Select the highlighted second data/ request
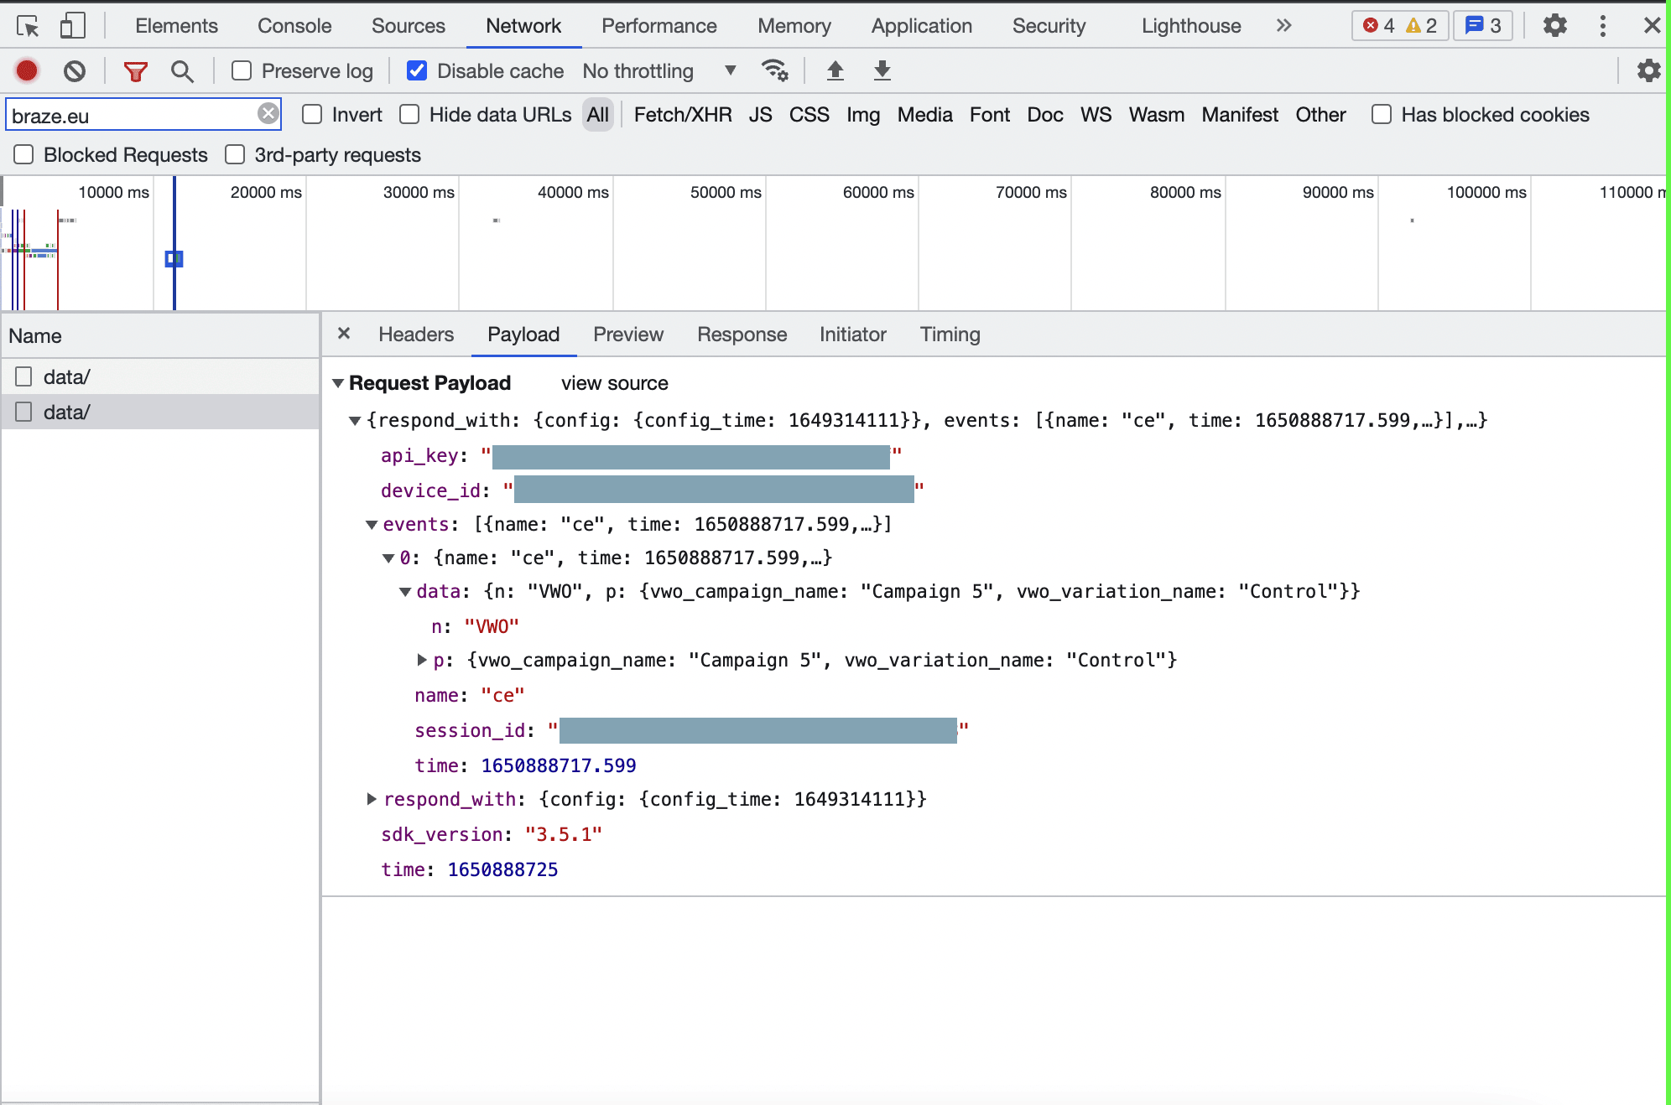 (x=160, y=412)
